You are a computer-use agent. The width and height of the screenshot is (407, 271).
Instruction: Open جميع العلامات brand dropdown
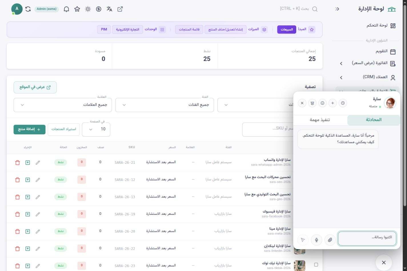pyautogui.click(x=63, y=105)
